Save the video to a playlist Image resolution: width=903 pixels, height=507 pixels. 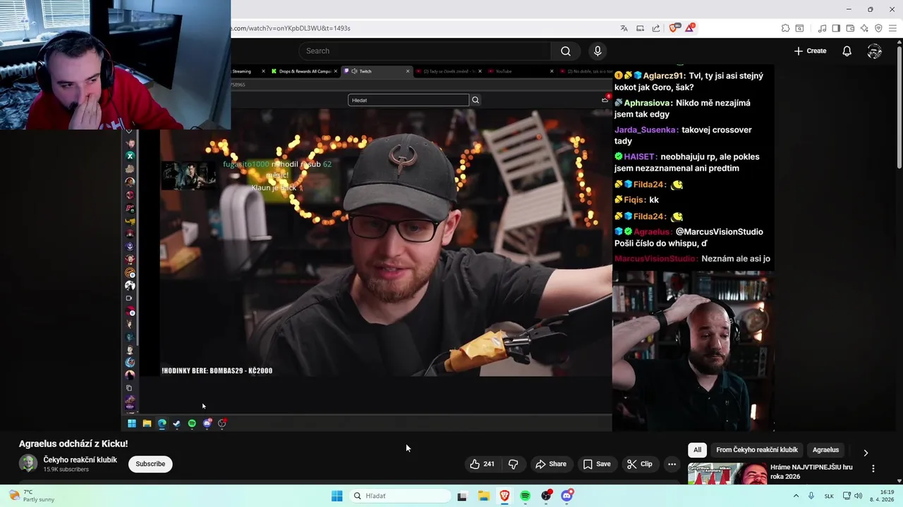coord(597,464)
